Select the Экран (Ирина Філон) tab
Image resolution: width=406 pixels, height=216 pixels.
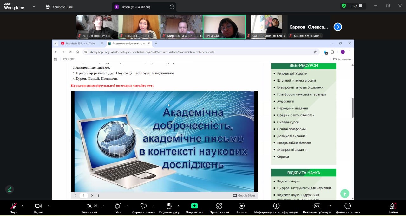[135, 7]
